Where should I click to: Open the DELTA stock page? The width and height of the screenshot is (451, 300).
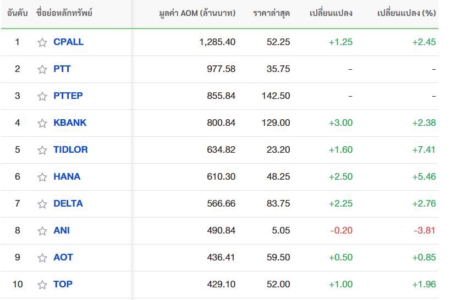pos(68,203)
